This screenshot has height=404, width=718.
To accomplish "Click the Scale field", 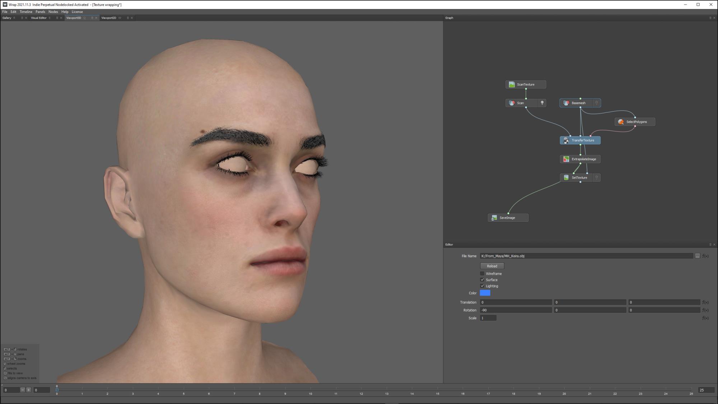I will click(488, 318).
